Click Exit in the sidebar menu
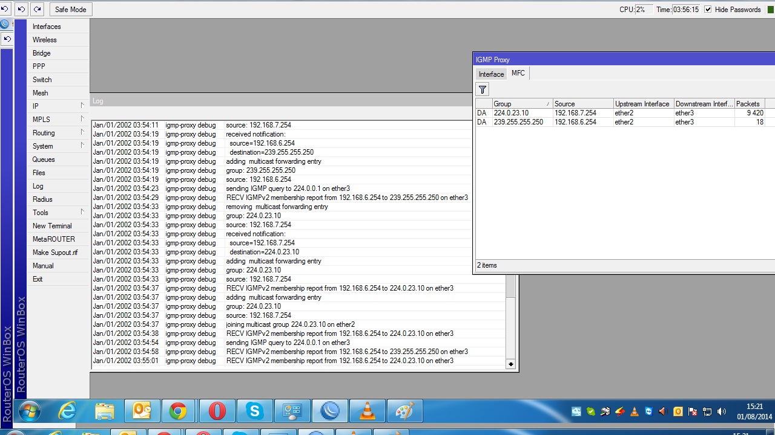This screenshot has height=435, width=775. click(x=58, y=279)
